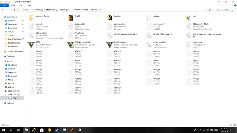Image resolution: width=237 pixels, height=133 pixels.
Task: Click the Refresh icon in address bar
Action: 210,10
